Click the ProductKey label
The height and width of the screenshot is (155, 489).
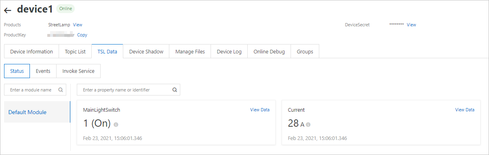pyautogui.click(x=15, y=35)
